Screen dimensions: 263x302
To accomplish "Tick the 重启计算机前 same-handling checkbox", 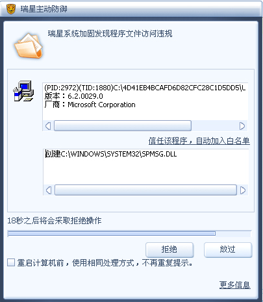I will pos(11,262).
